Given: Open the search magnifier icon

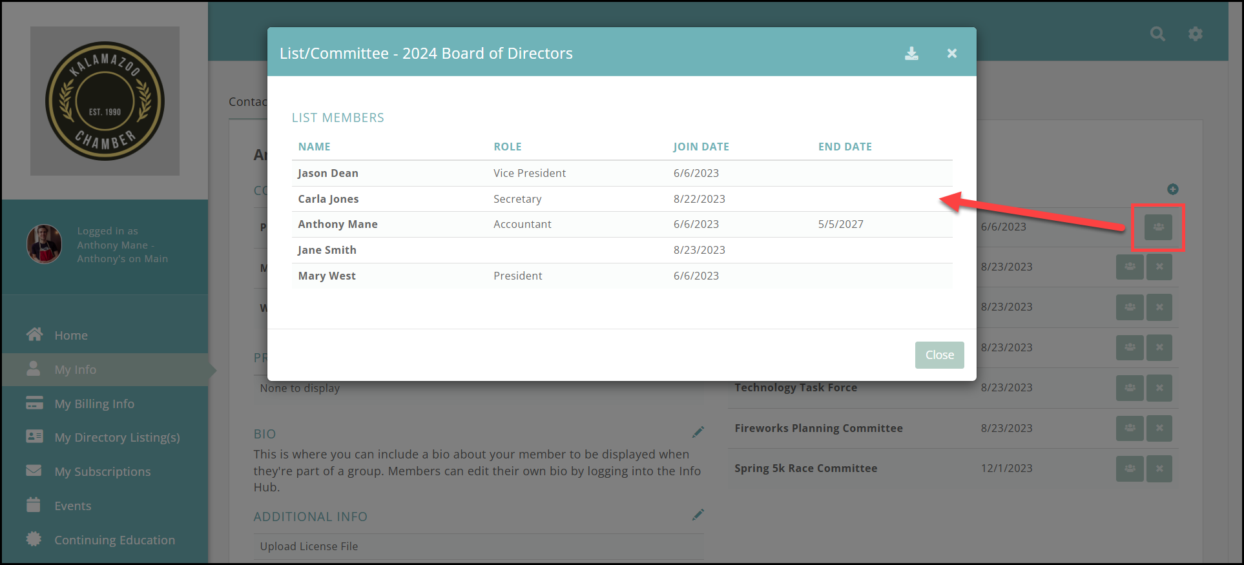Looking at the screenshot, I should [x=1157, y=34].
